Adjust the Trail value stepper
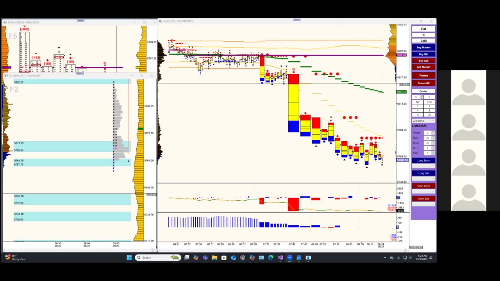This screenshot has width=500, height=281. coord(433,153)
